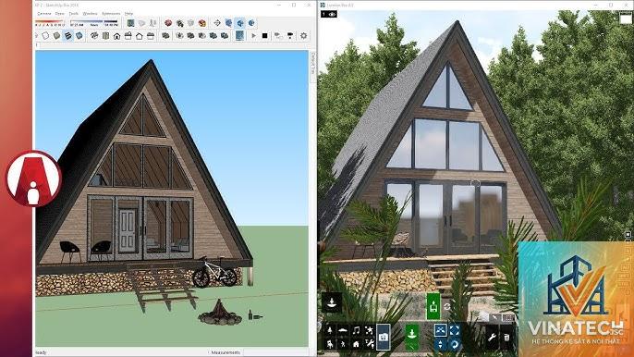Select Intersect solid tool

point(179,36)
